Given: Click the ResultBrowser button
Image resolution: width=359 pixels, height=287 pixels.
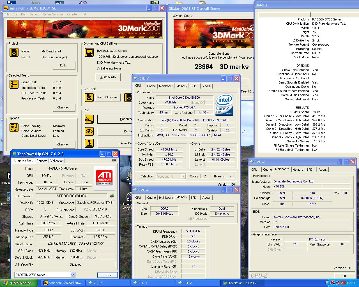Looking at the screenshot, I should click(x=108, y=97).
